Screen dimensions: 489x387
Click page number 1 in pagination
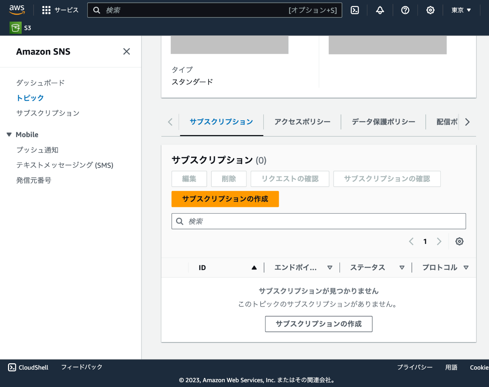pyautogui.click(x=425, y=241)
